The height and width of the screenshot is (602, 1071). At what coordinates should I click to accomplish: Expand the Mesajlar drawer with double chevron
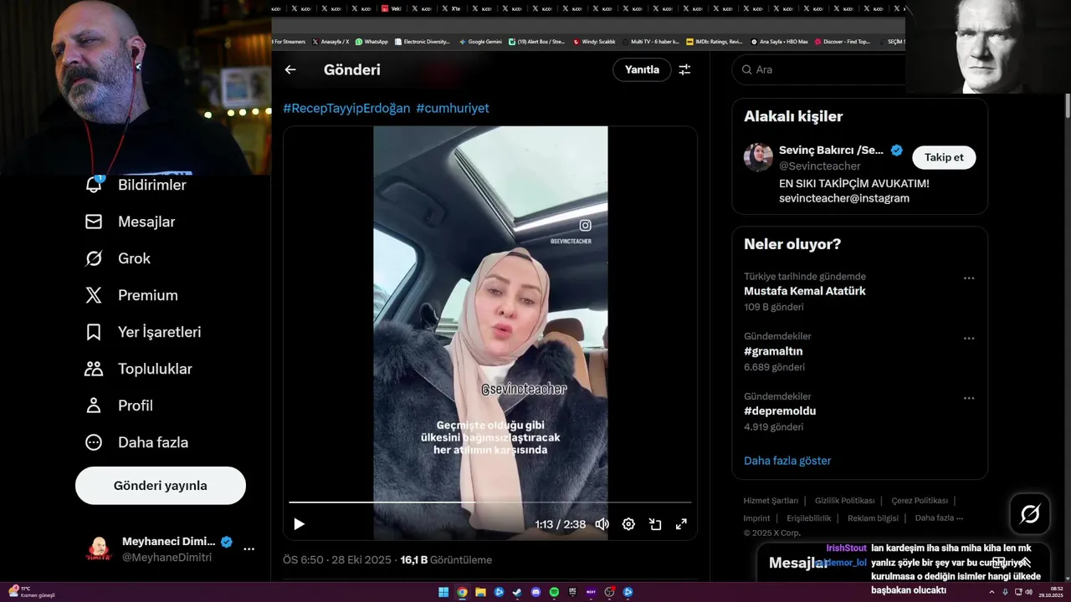coord(1026,563)
